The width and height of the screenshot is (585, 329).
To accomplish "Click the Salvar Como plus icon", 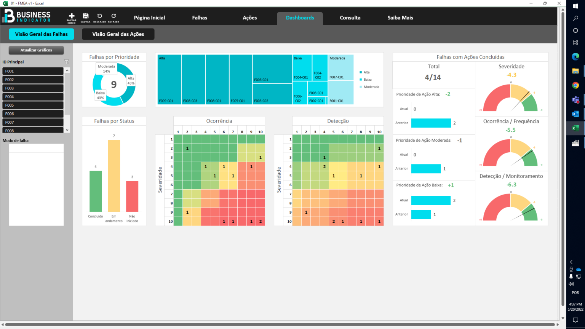I will pyautogui.click(x=72, y=16).
